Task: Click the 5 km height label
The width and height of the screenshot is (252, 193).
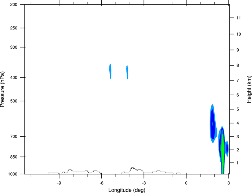Action: coord(238,109)
